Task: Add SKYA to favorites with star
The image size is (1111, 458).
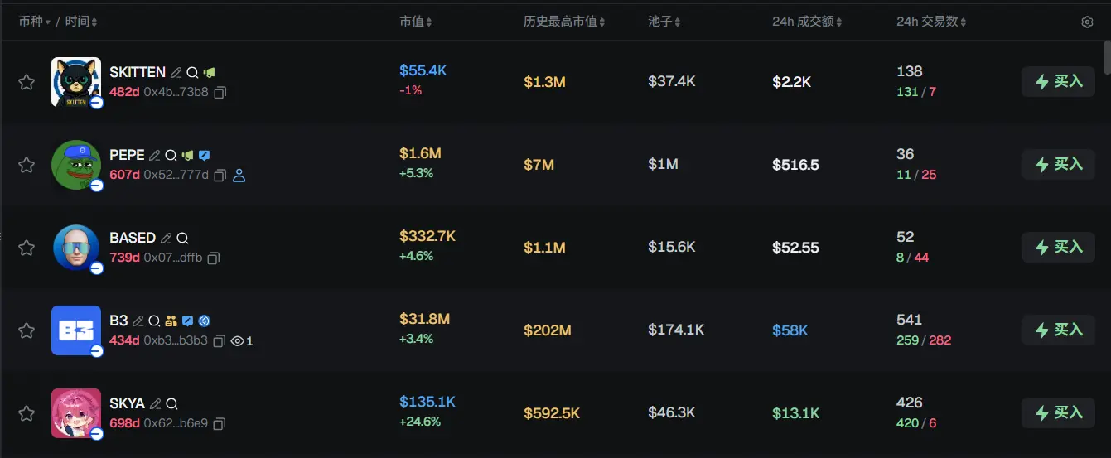Action: pyautogui.click(x=27, y=413)
